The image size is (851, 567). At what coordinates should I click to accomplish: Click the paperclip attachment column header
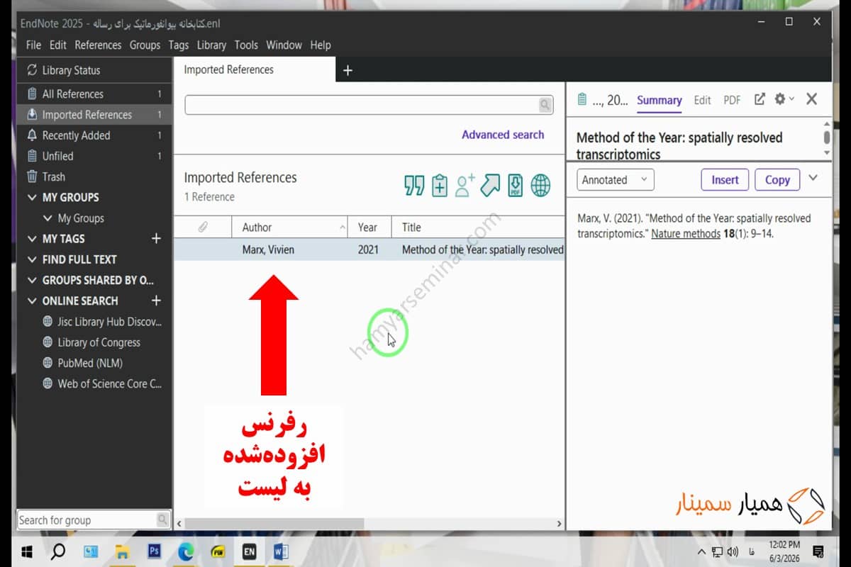(x=203, y=228)
